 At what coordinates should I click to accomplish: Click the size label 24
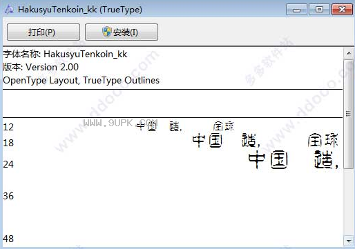(8, 164)
